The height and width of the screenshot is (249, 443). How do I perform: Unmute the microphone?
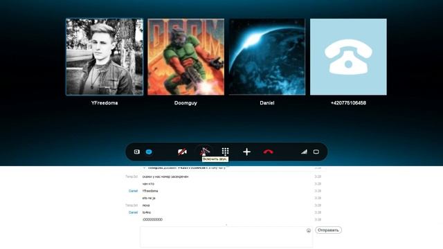[205, 151]
